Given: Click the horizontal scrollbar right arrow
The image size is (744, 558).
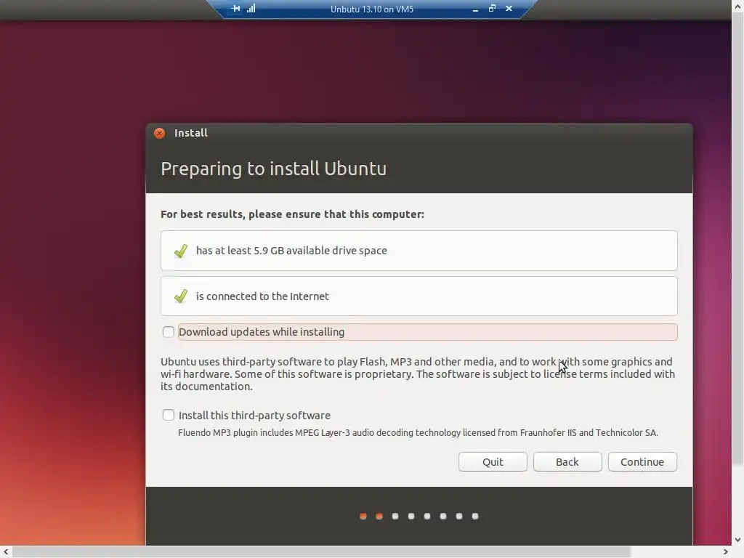Looking at the screenshot, I should point(726,552).
